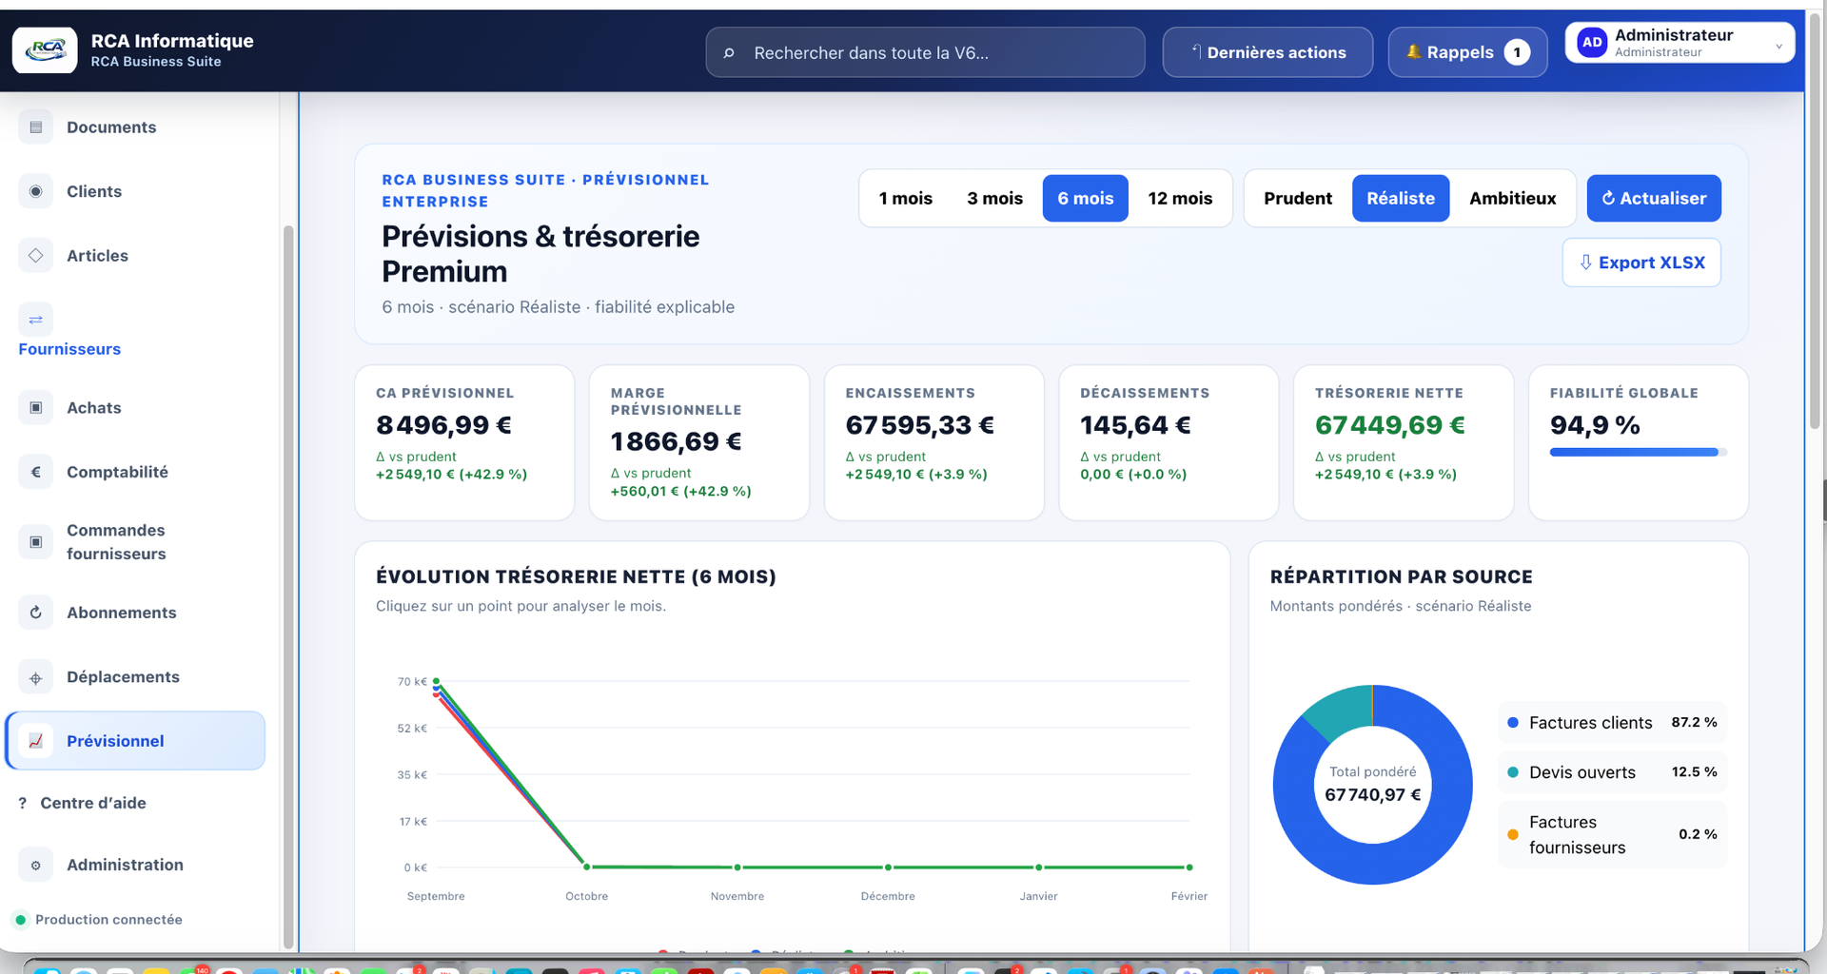Select the 6 mois period

point(1086,198)
